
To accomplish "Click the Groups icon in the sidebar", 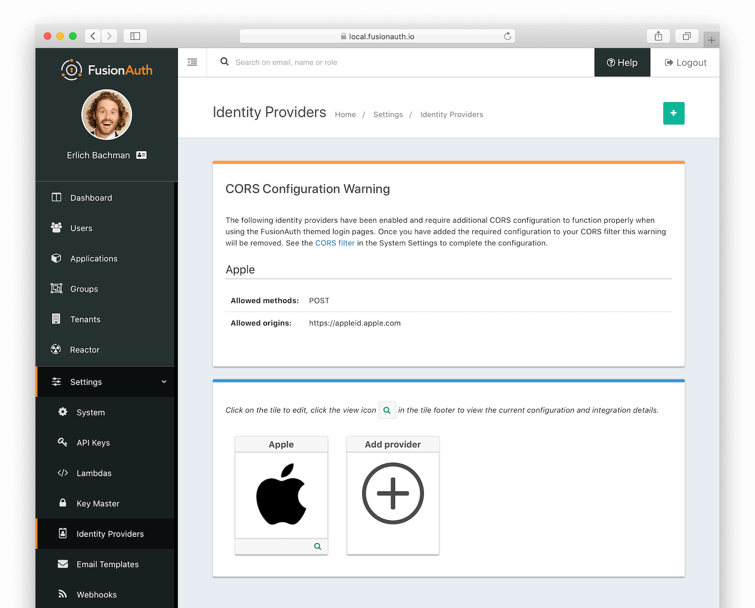I will click(56, 288).
